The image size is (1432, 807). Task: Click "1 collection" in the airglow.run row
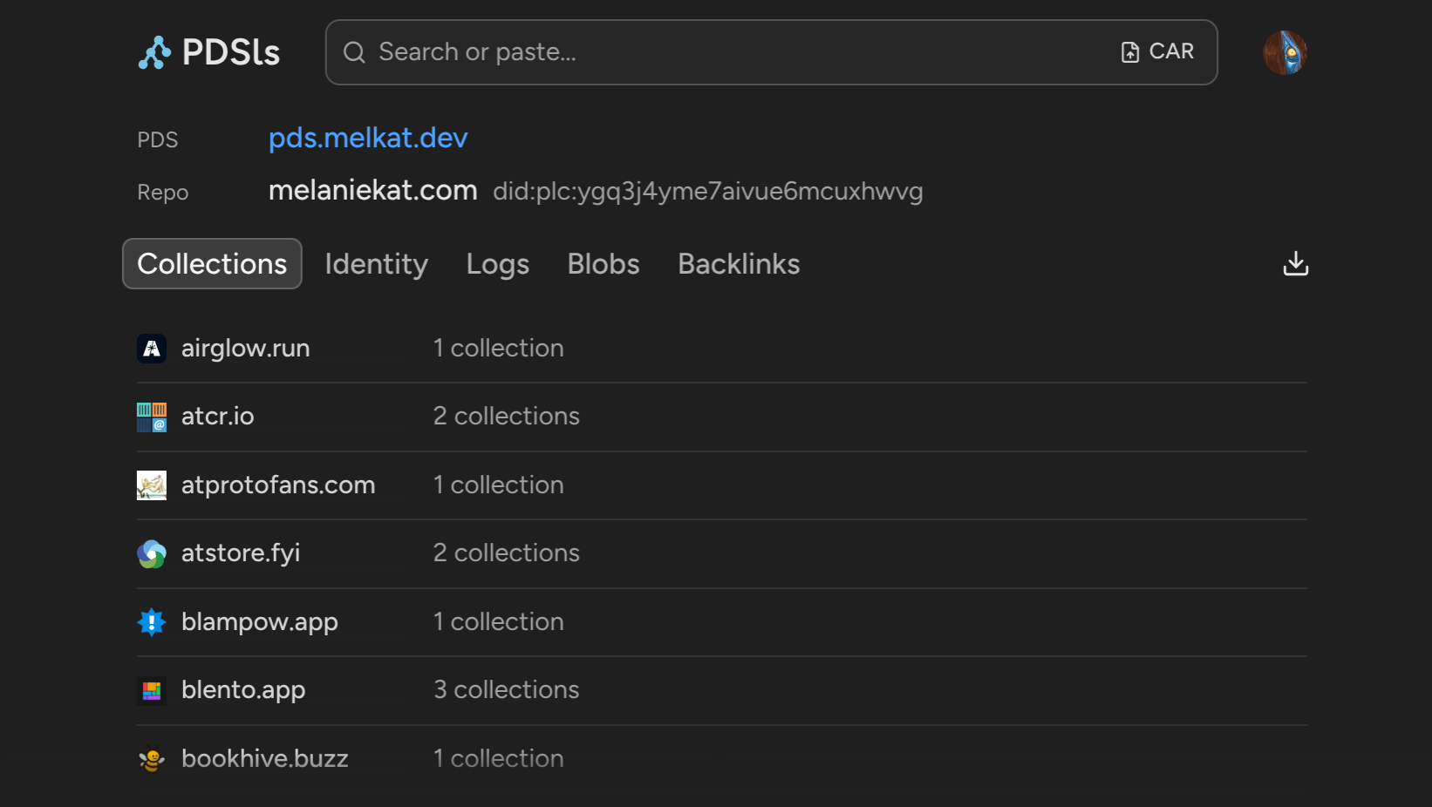499,348
